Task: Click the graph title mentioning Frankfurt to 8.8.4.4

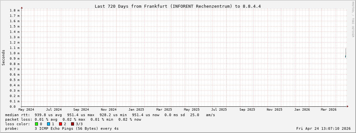Action: pyautogui.click(x=178, y=6)
